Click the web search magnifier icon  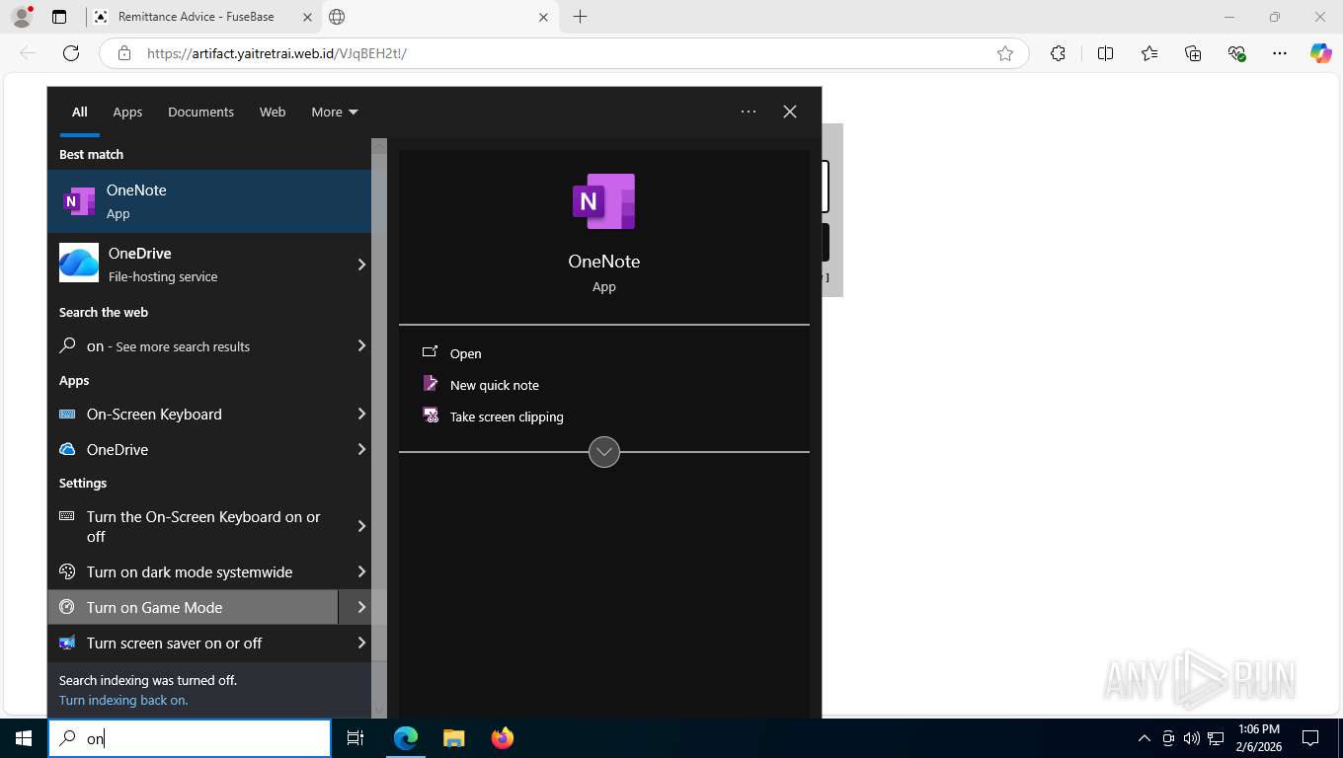click(68, 345)
